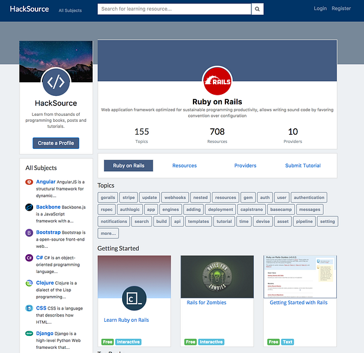364x353 pixels.
Task: Open the Submit Tutorial tab
Action: (x=303, y=165)
